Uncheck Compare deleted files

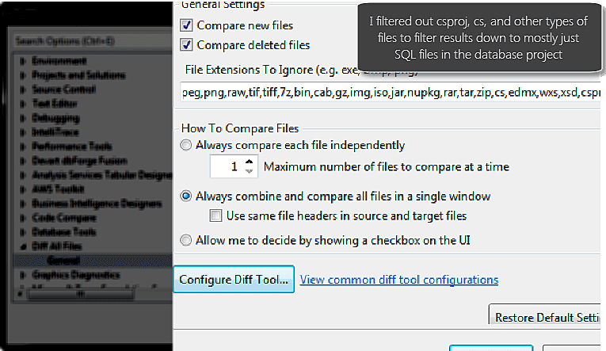coord(187,45)
